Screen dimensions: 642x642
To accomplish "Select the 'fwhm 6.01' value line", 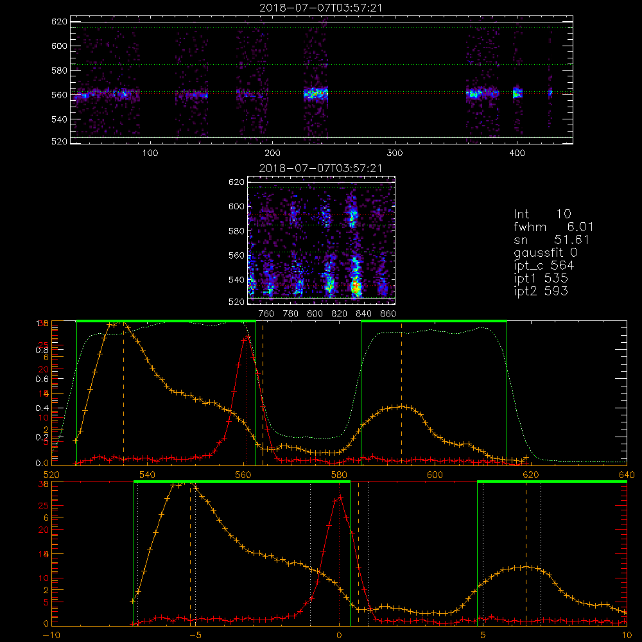I will 553,227.
